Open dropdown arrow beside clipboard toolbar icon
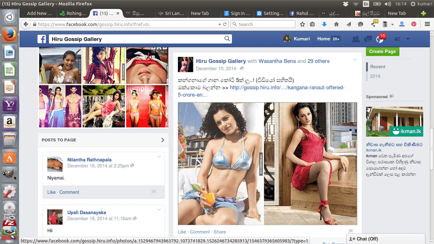 [x=393, y=25]
